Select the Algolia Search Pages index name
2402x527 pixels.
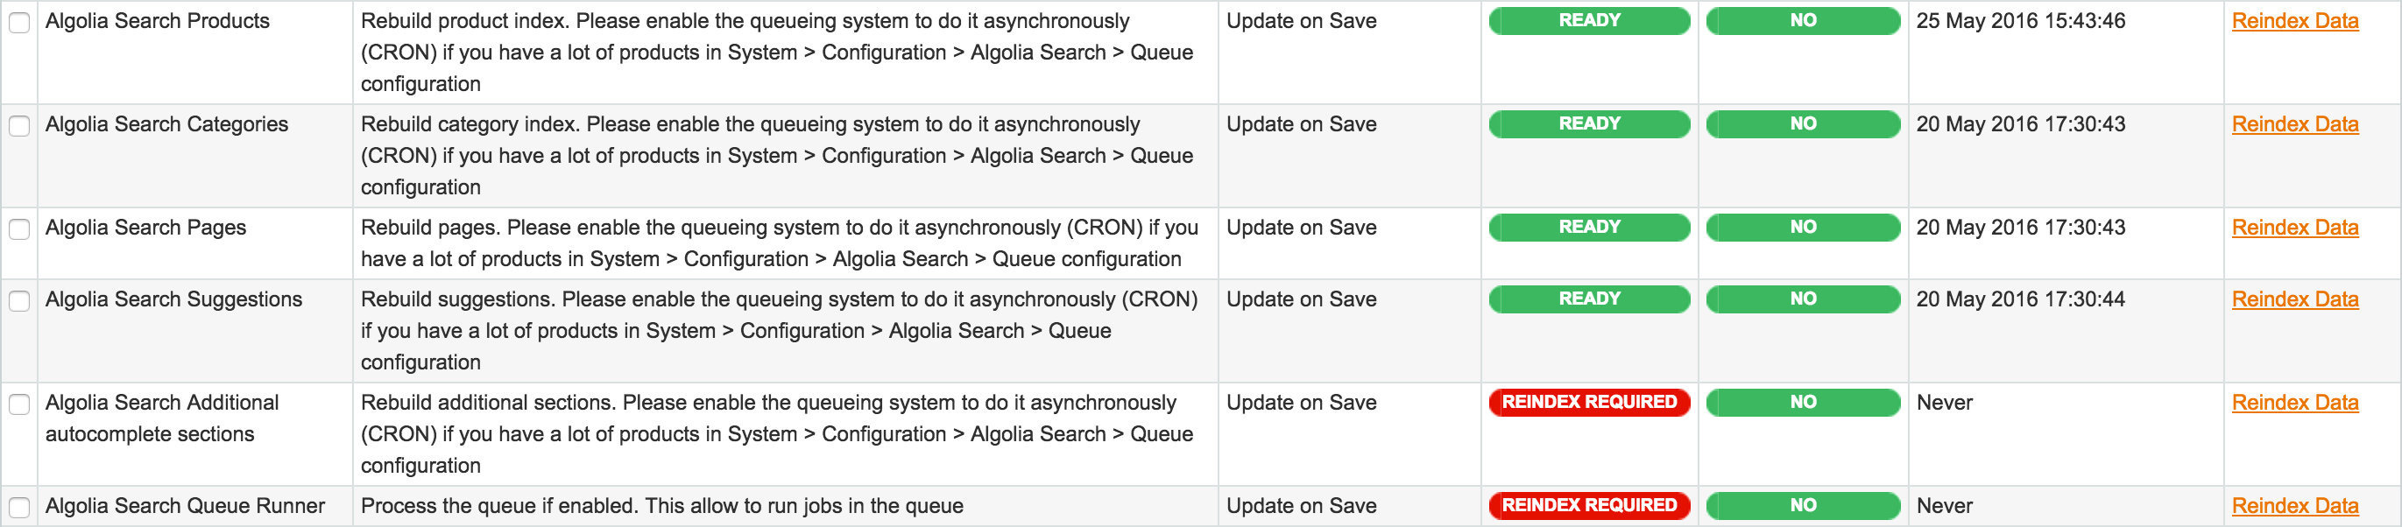(145, 228)
